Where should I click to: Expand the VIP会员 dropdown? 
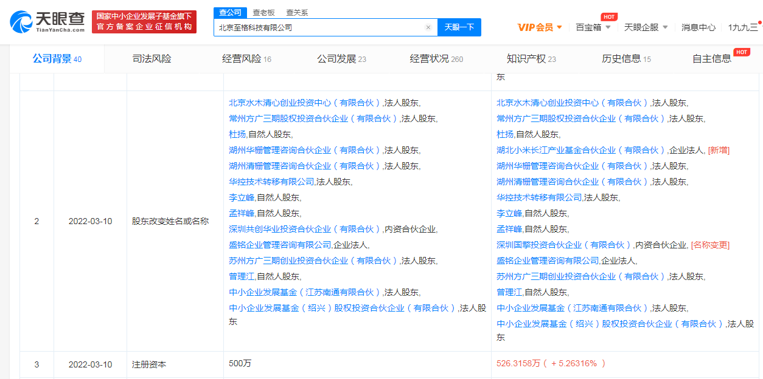[540, 27]
